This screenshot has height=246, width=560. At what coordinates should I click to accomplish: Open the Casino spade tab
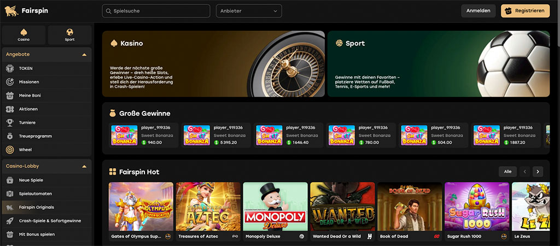[x=24, y=35]
